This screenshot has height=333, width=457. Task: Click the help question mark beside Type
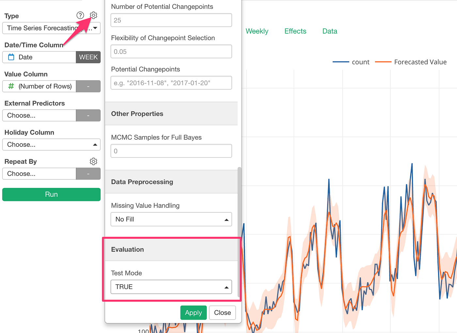click(80, 15)
